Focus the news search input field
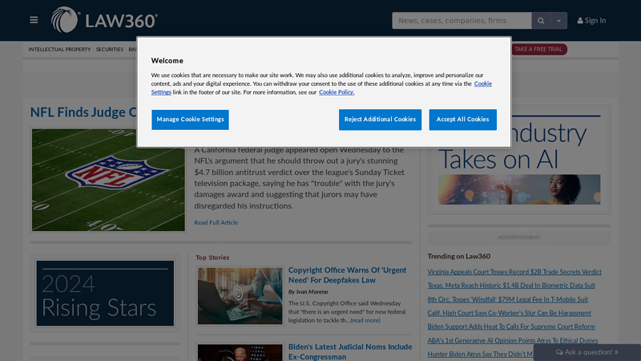 [462, 21]
